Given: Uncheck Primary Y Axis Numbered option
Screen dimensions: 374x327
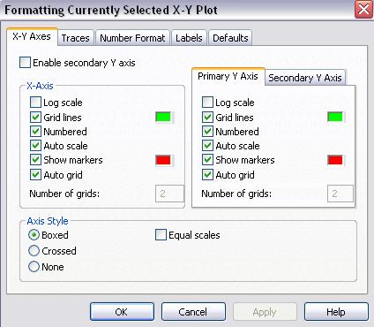Looking at the screenshot, I should pos(207,132).
